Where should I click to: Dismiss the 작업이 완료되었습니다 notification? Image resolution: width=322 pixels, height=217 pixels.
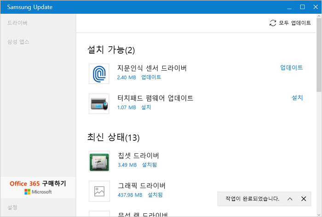[x=304, y=199]
